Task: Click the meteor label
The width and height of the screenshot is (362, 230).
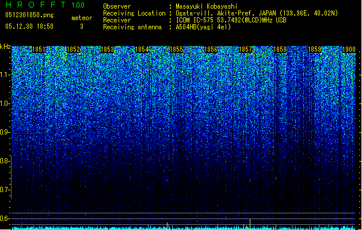Action: tap(82, 18)
